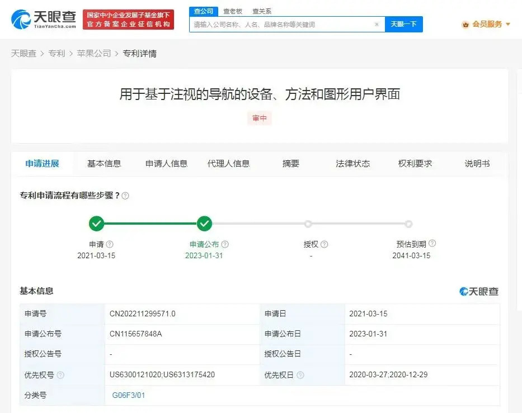Select the 查关系 search tab
This screenshot has height=413, width=522.
(x=262, y=11)
